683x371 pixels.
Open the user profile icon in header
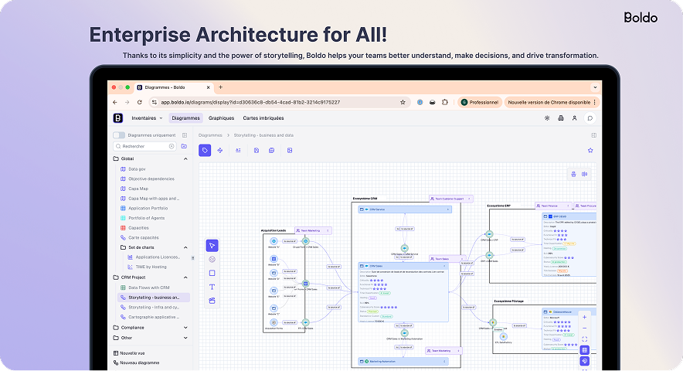574,118
